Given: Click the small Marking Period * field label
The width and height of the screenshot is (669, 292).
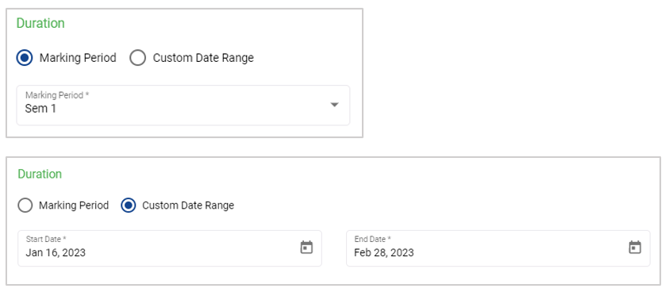Looking at the screenshot, I should coord(57,95).
